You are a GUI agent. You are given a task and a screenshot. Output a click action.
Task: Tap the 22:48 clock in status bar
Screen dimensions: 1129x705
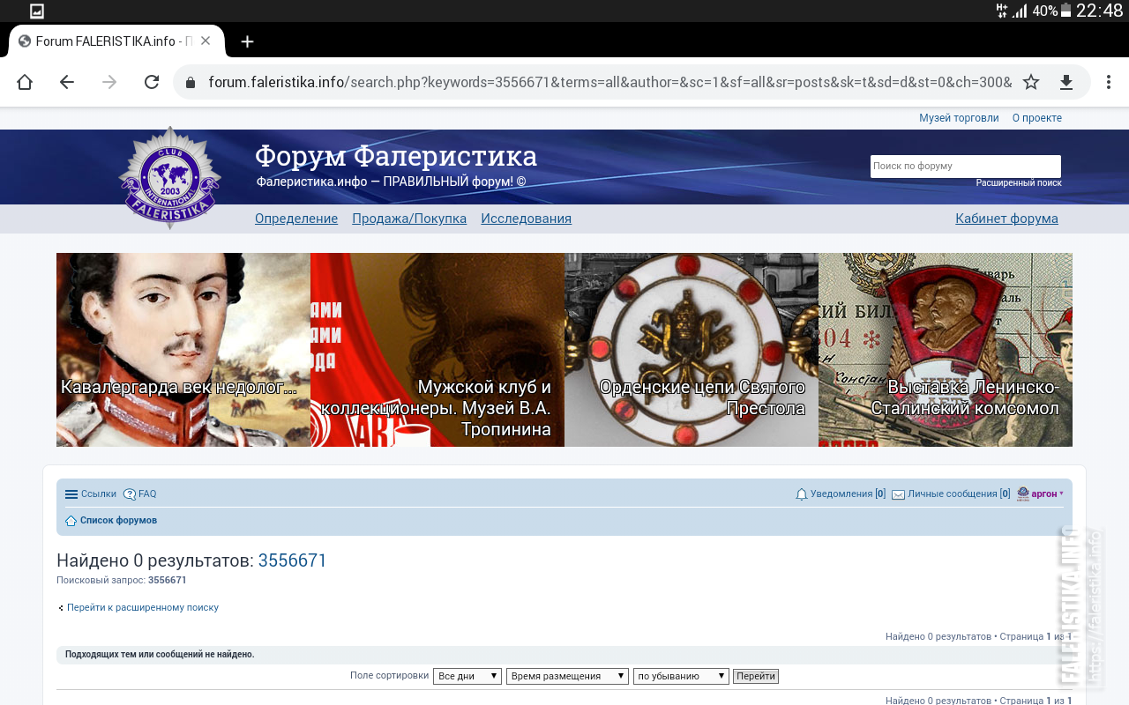[x=1100, y=11]
